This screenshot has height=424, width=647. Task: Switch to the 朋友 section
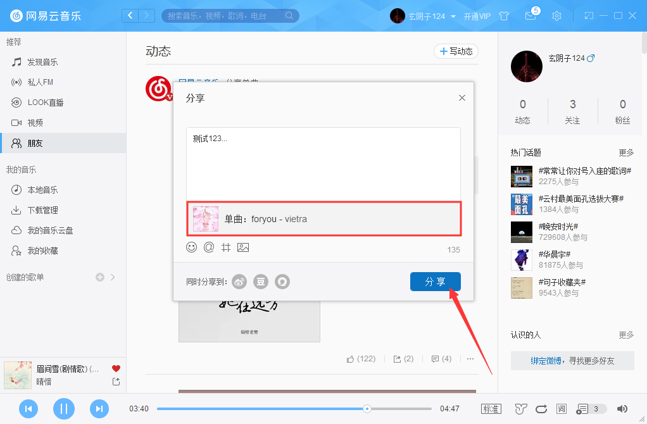[x=39, y=142]
